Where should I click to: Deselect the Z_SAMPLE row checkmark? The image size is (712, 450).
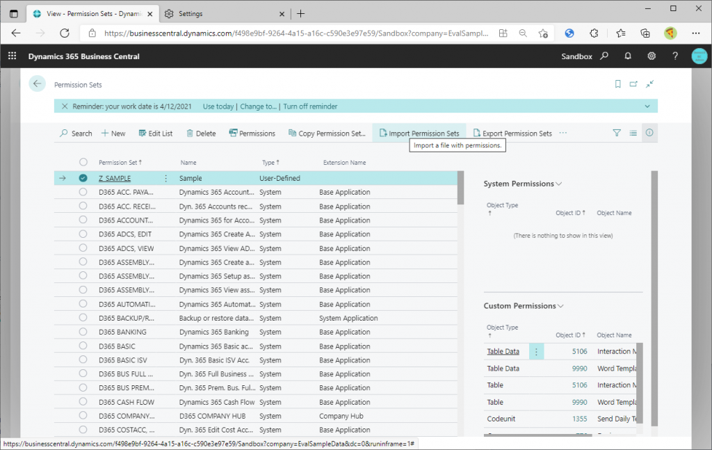[x=83, y=178]
